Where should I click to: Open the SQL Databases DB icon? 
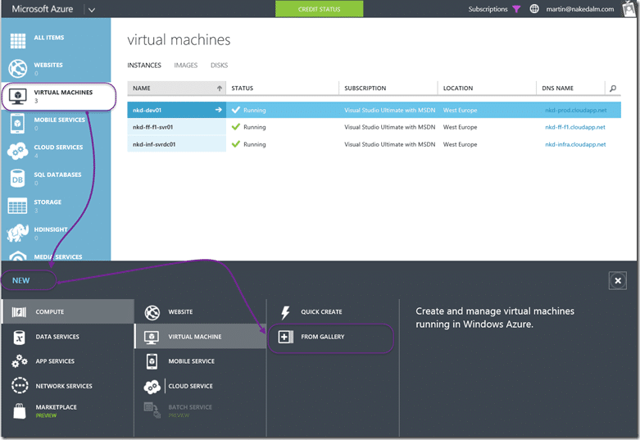17,179
